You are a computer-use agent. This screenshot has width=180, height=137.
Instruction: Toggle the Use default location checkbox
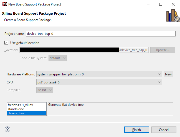click(x=6, y=43)
